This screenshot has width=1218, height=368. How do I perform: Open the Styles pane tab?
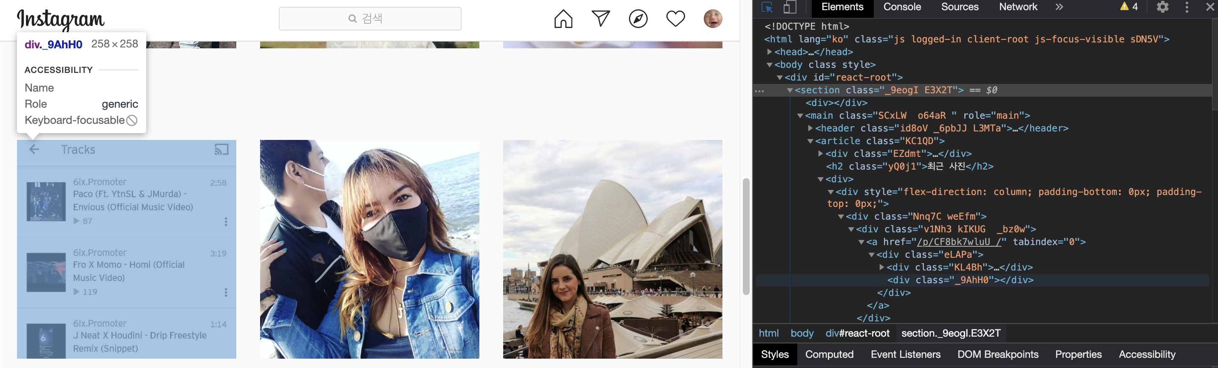pos(774,355)
